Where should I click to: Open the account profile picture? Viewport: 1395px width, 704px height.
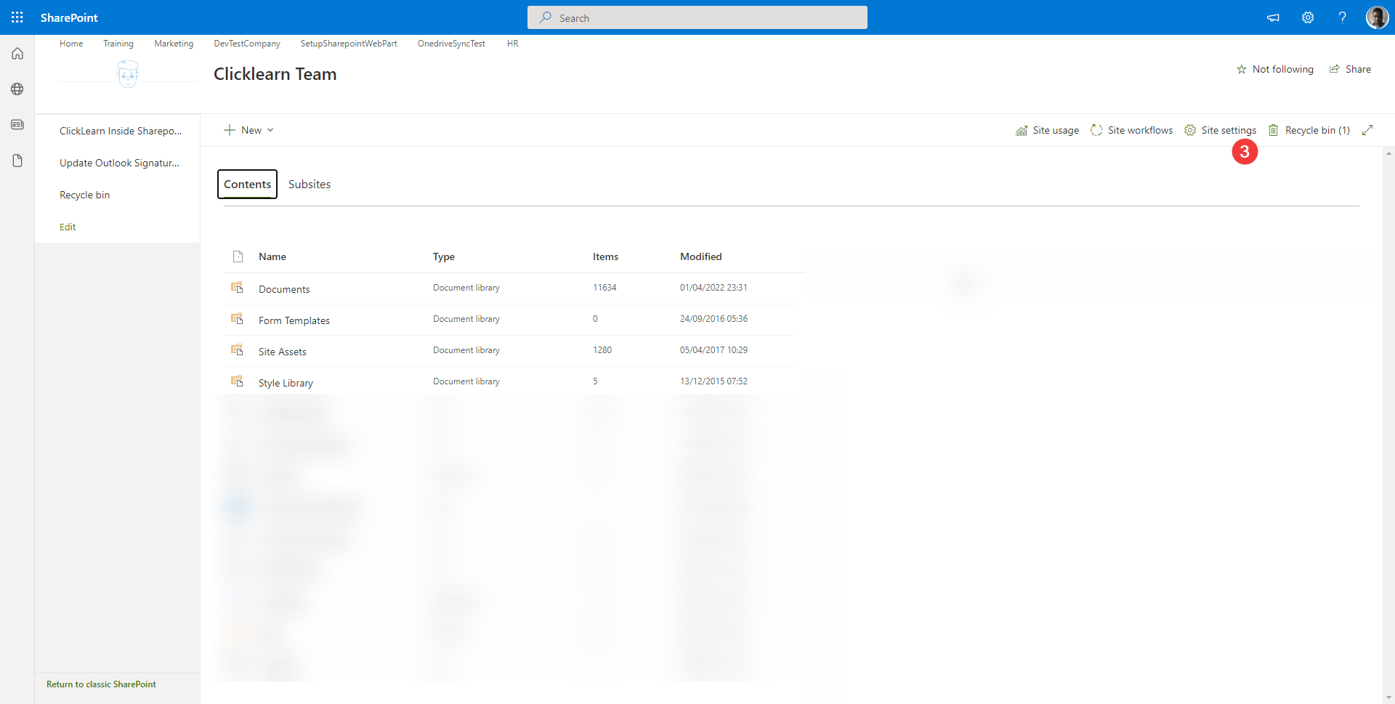click(x=1377, y=17)
